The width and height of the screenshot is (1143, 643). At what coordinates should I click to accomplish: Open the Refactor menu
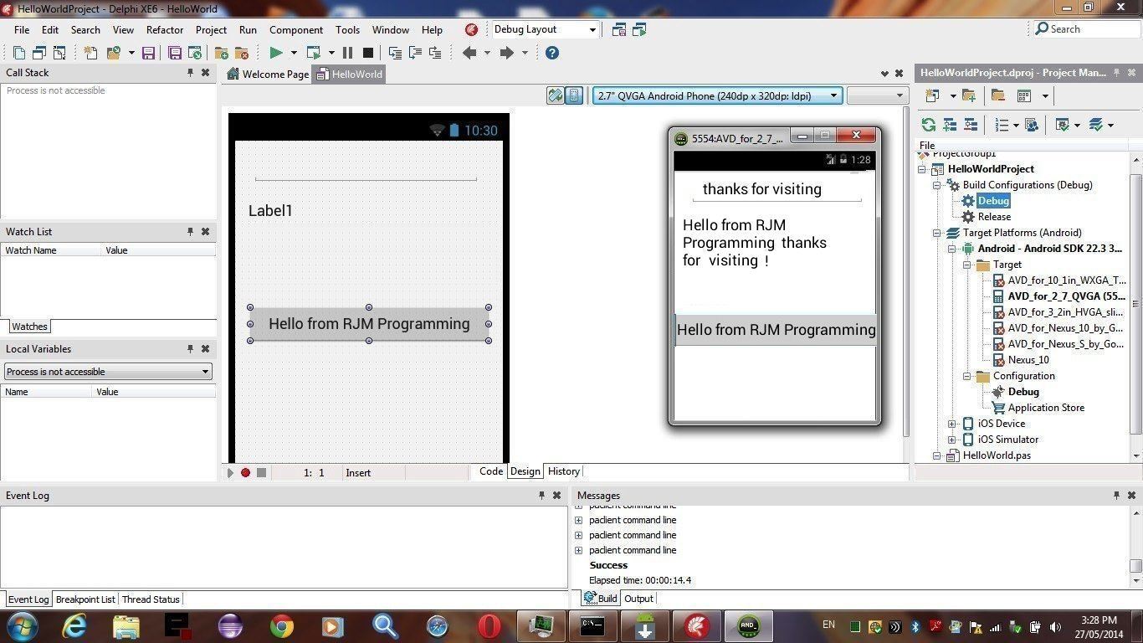coord(165,29)
